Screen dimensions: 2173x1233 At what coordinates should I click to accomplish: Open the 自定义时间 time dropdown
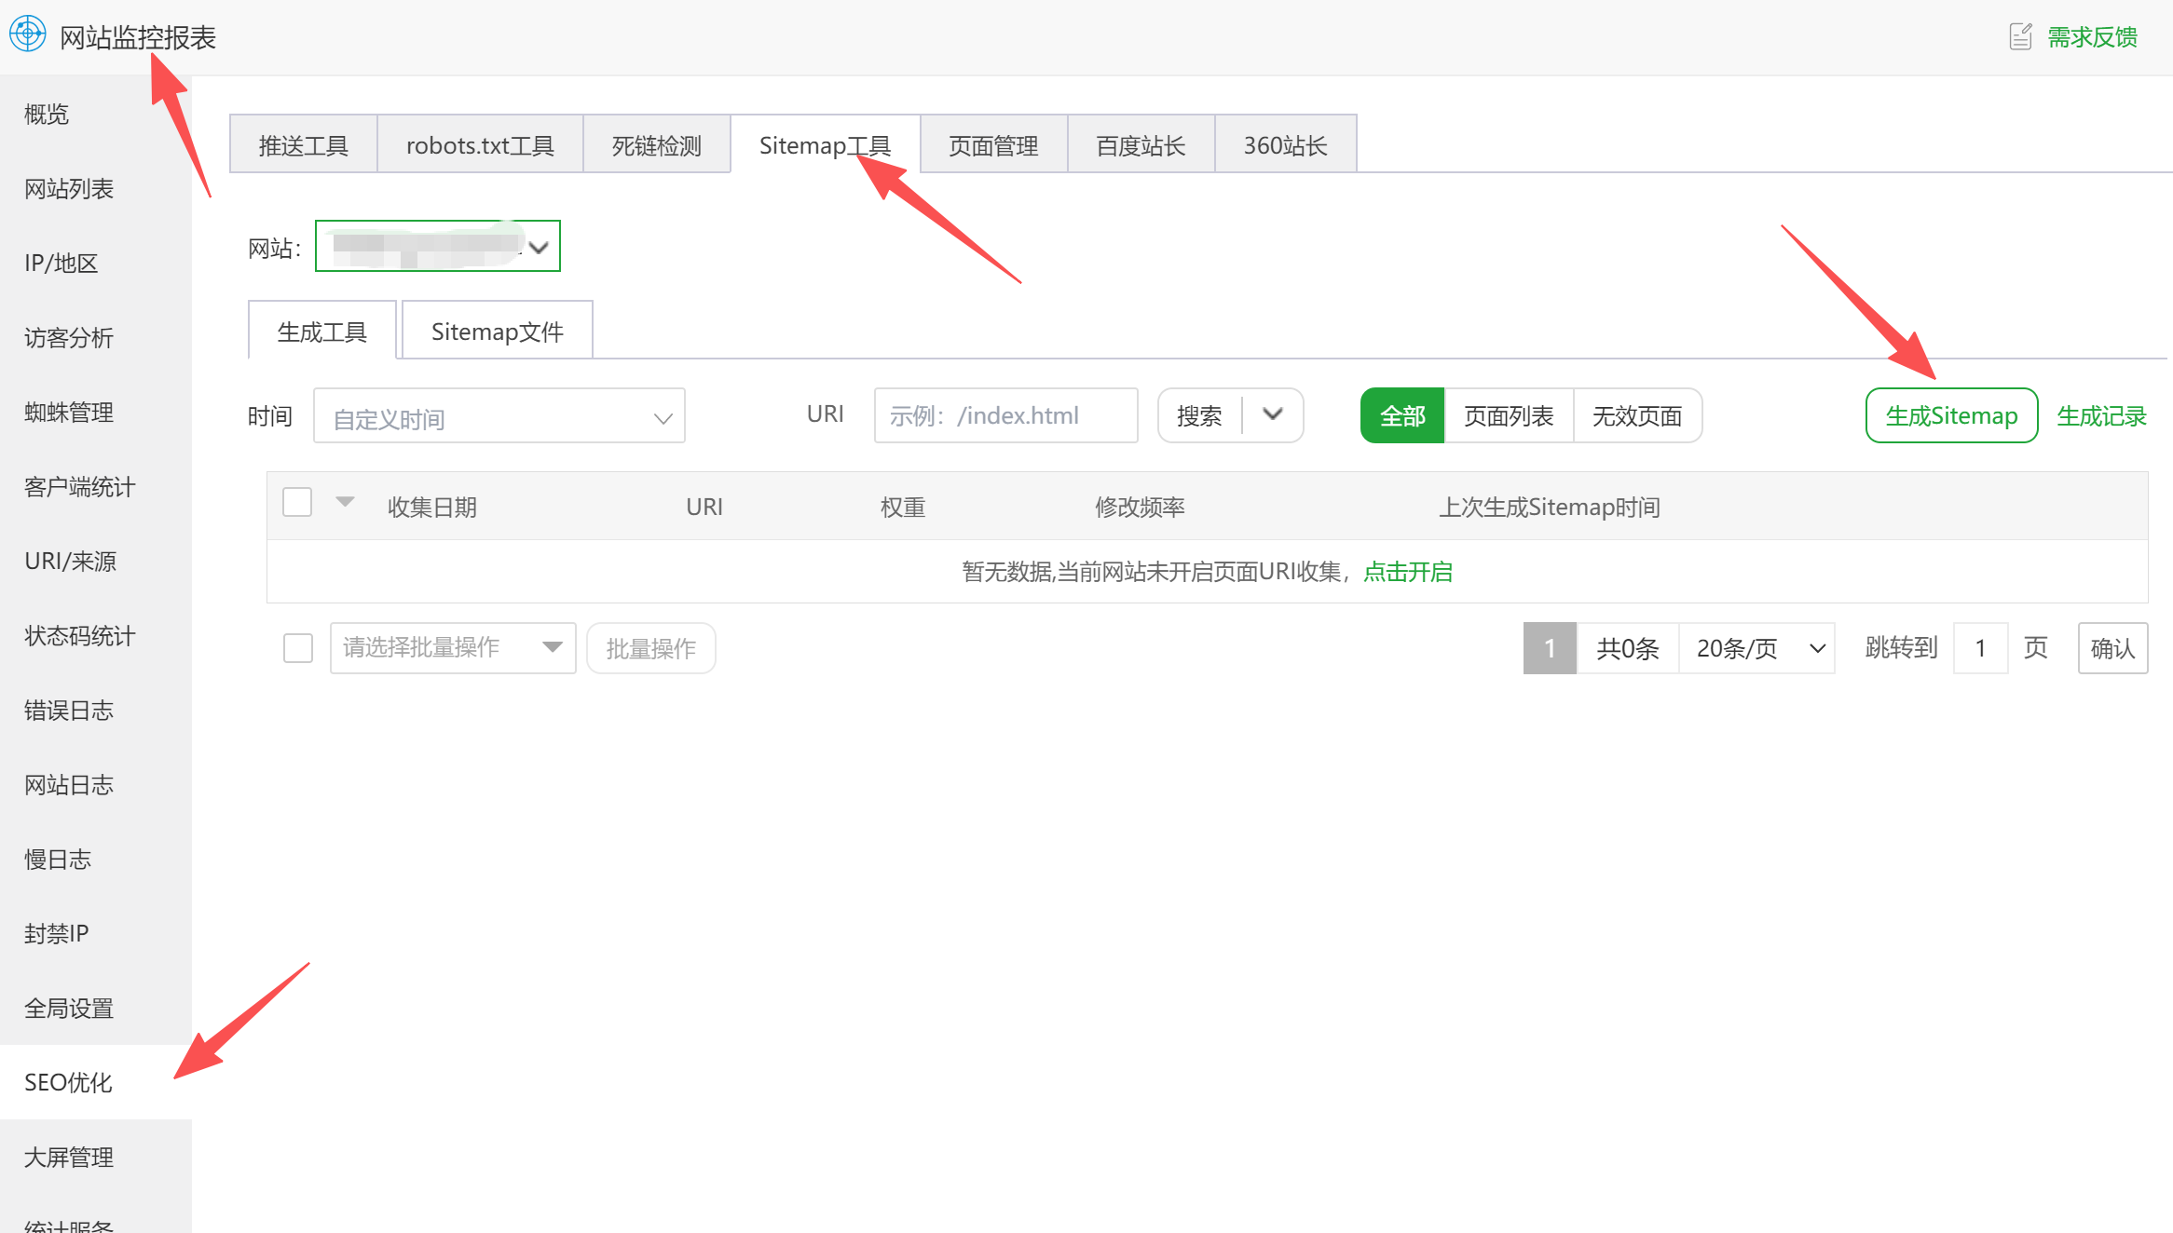(x=499, y=416)
